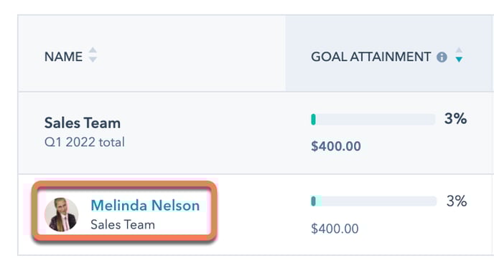Click the ascending arrow next to NAME
Image resolution: width=494 pixels, height=263 pixels.
[x=93, y=50]
